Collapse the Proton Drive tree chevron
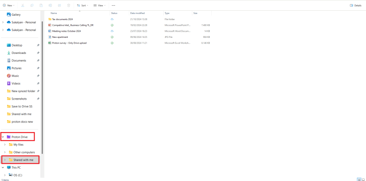The height and width of the screenshot is (181, 366). tap(3, 137)
